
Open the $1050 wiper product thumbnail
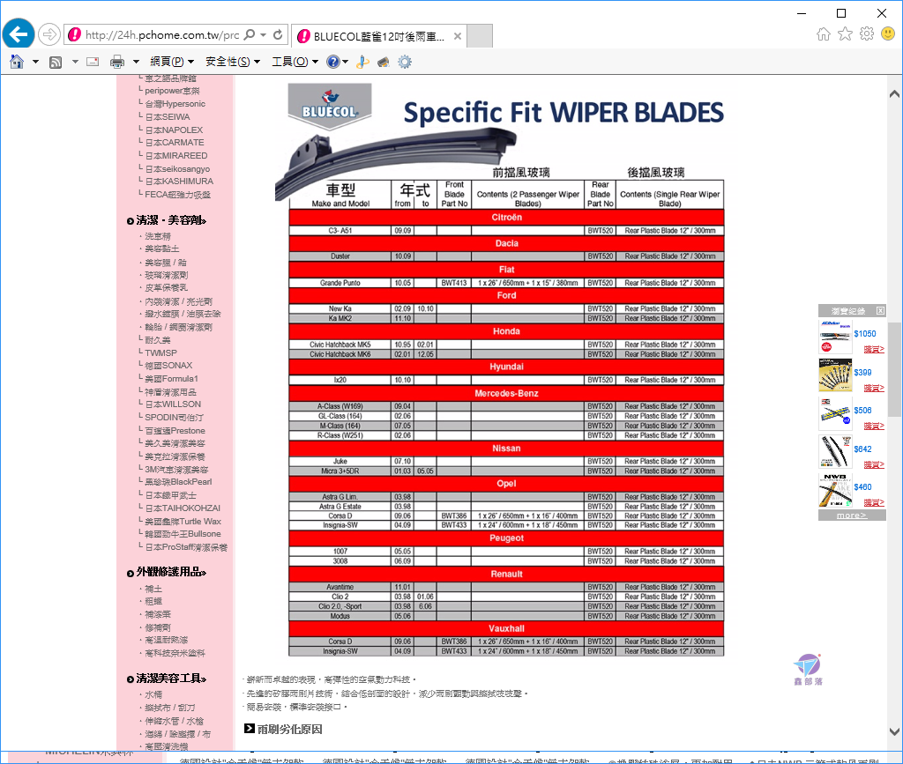click(x=835, y=337)
